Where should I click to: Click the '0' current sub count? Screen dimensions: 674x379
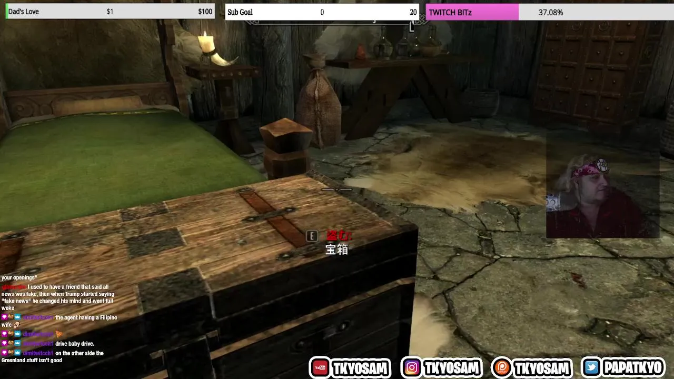[322, 12]
